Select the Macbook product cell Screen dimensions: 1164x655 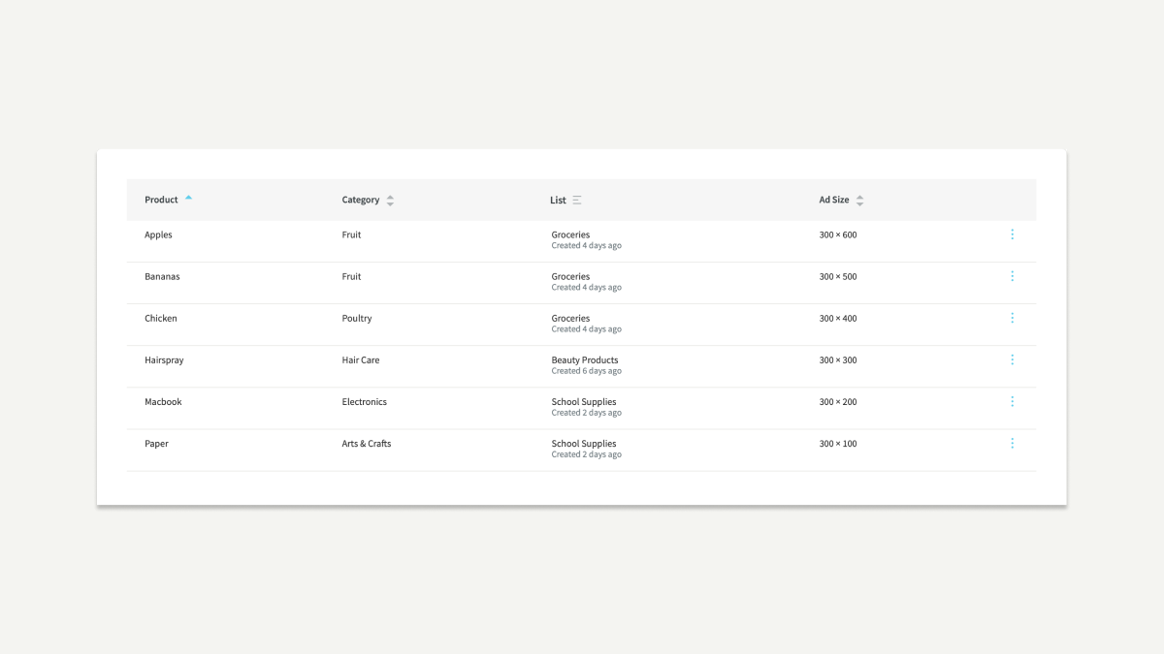(163, 401)
